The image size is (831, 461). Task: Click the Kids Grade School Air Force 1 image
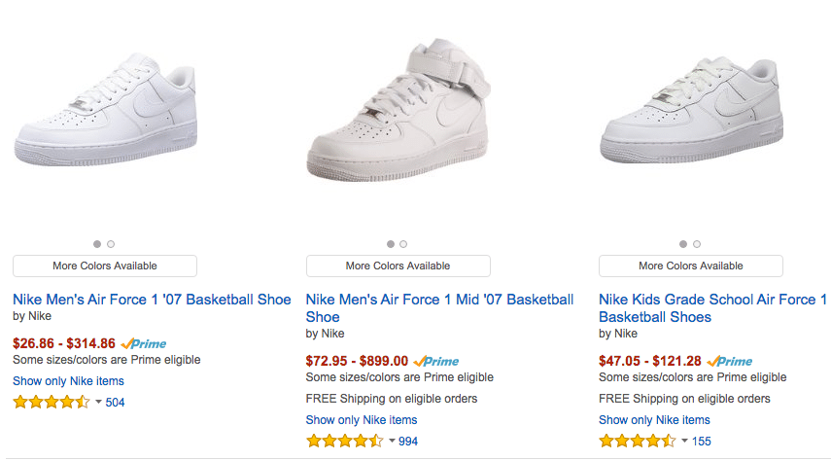pos(691,109)
